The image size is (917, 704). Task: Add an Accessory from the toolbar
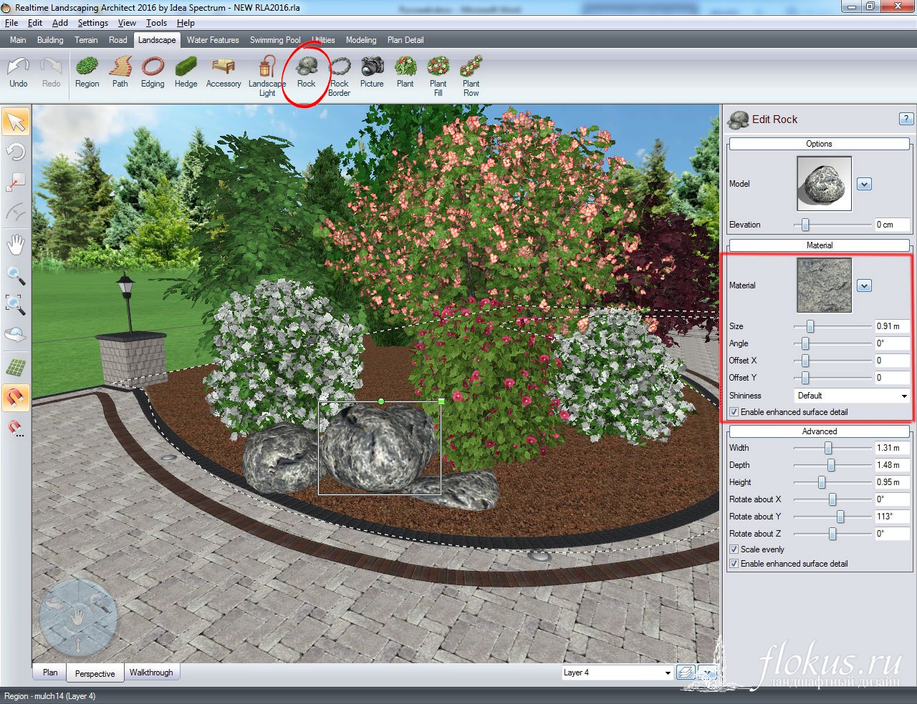click(x=224, y=73)
